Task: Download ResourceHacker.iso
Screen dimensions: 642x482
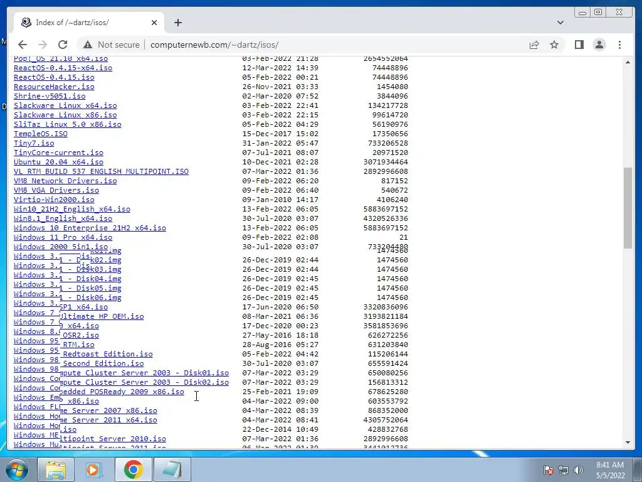Action: coord(54,87)
